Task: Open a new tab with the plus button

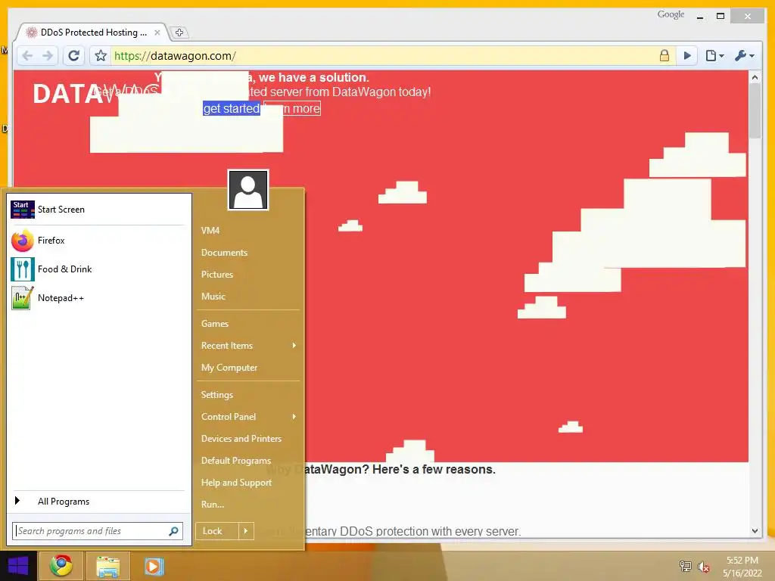Action: [x=179, y=33]
